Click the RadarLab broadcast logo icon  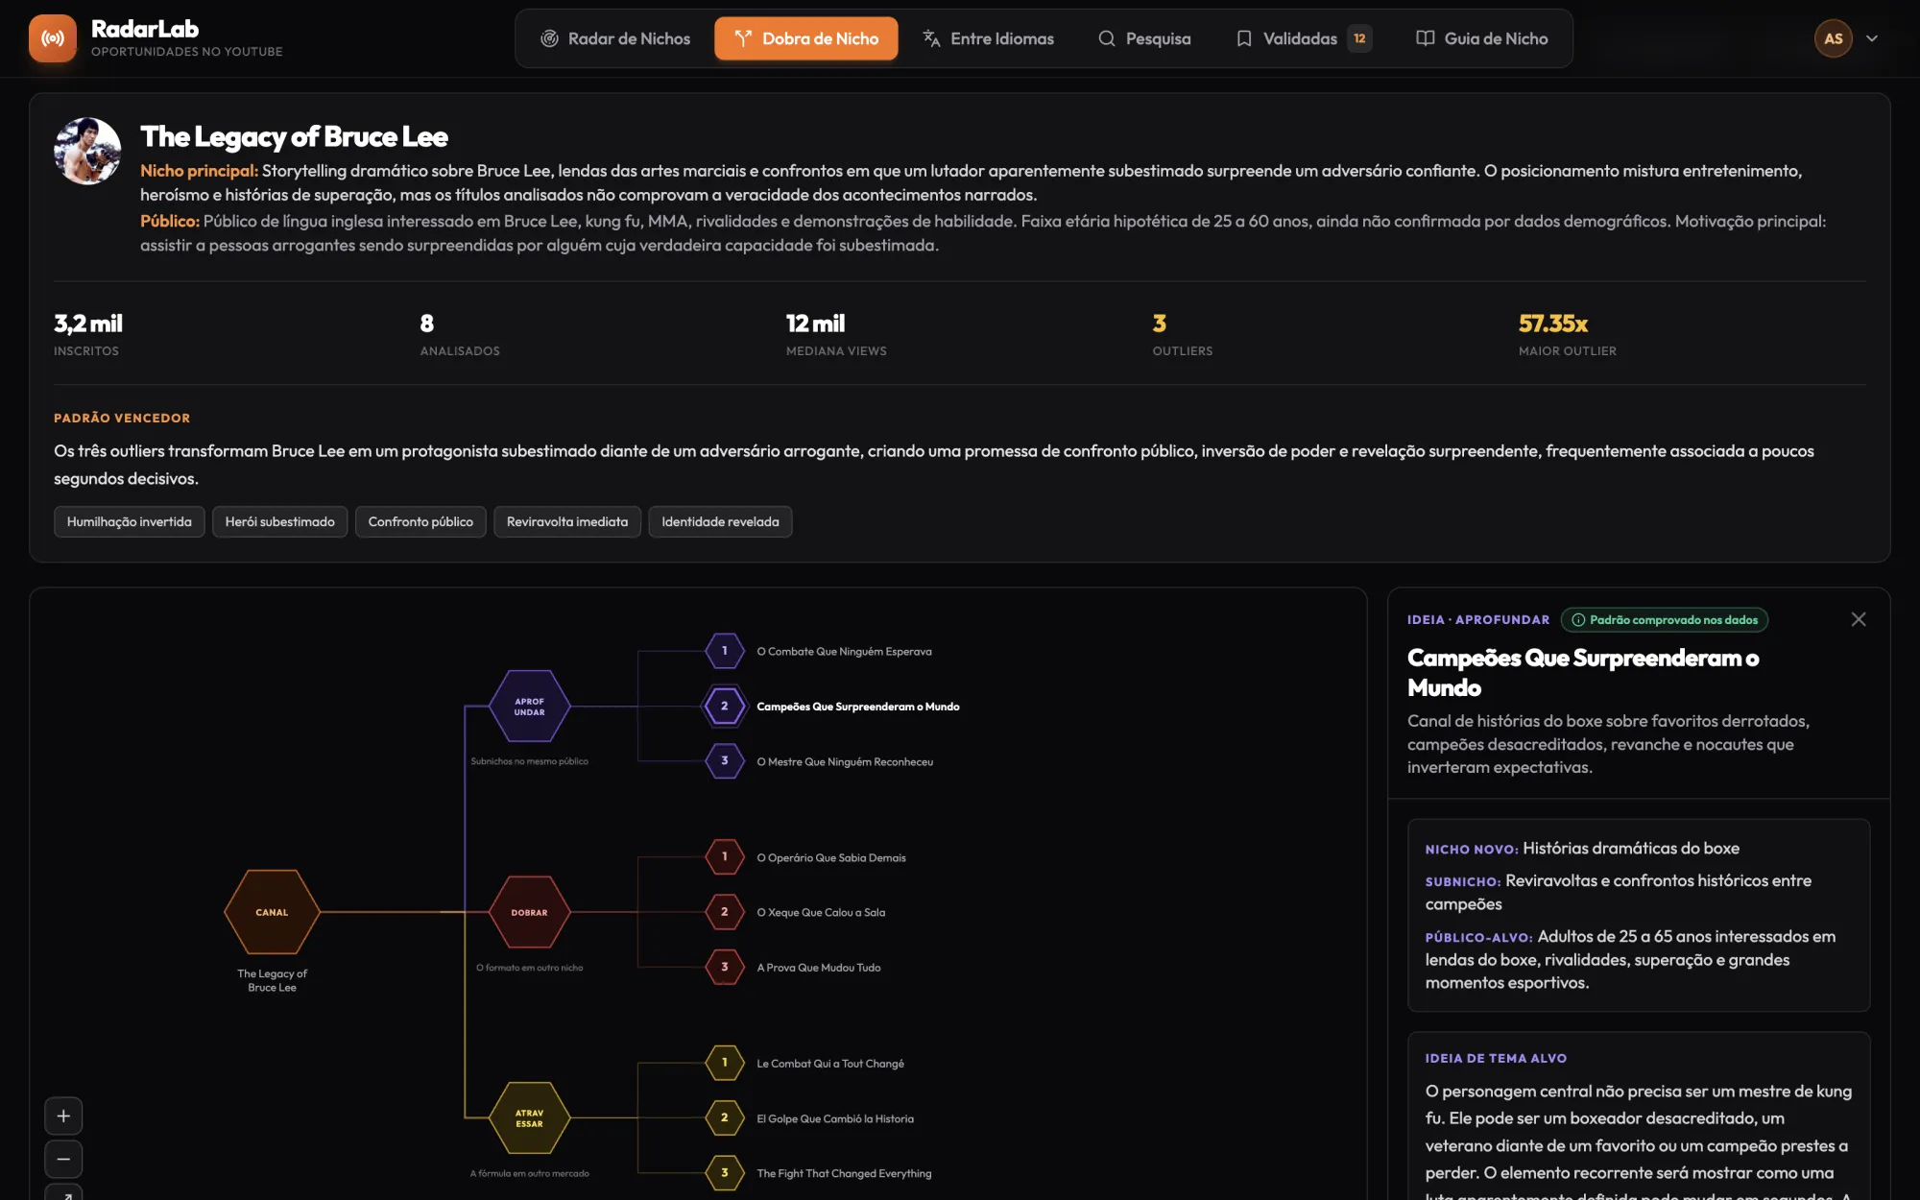point(53,38)
